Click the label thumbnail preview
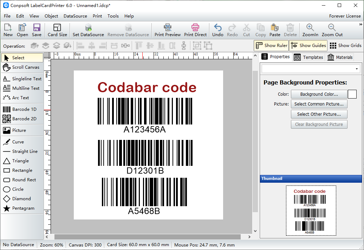This screenshot has width=364, height=250. click(311, 210)
